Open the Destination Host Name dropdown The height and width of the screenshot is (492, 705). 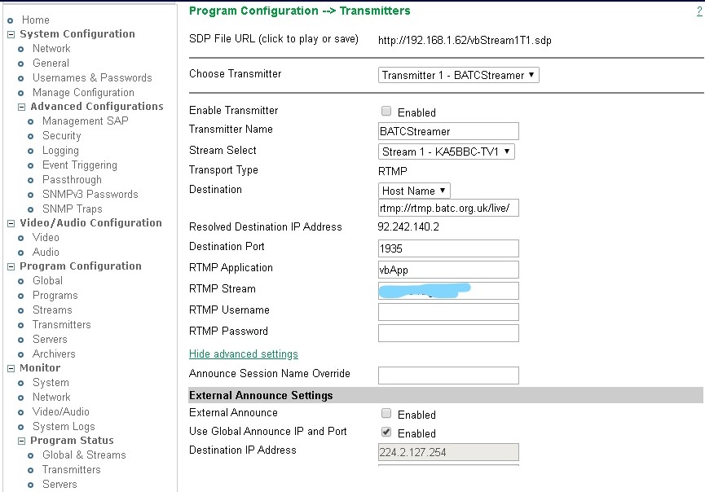414,191
